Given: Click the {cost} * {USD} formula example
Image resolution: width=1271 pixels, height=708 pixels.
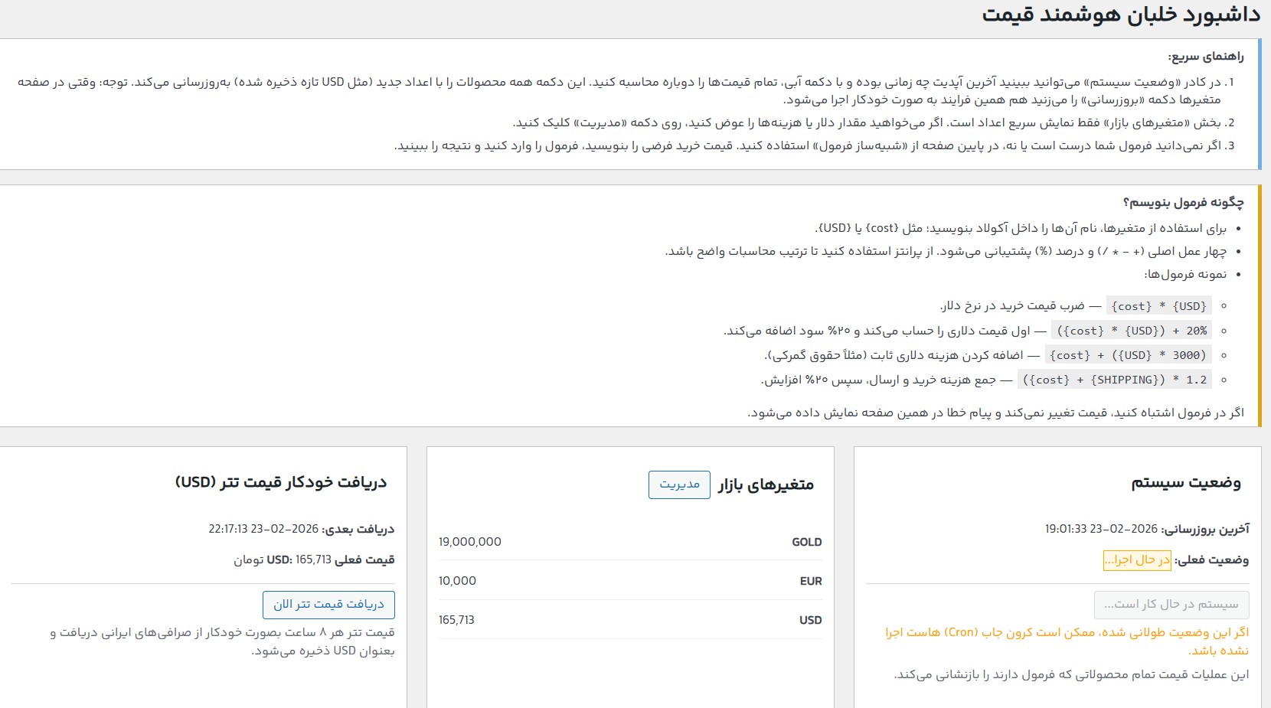Looking at the screenshot, I should (1159, 306).
